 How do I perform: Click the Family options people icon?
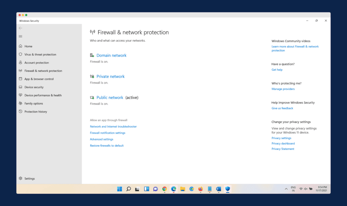(x=21, y=104)
